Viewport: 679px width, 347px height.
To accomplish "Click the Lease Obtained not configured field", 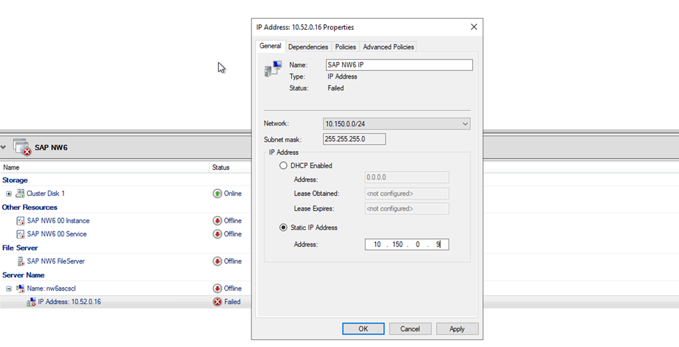I will click(407, 193).
